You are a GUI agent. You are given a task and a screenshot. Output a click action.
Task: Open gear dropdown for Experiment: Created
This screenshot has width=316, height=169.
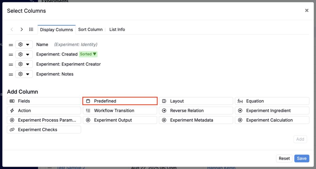[x=24, y=54]
